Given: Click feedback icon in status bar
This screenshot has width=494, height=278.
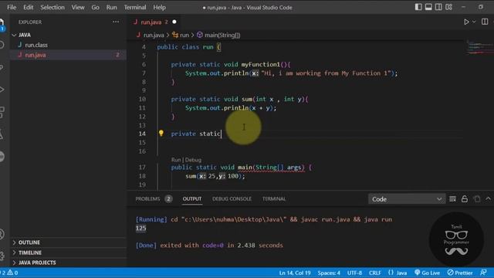Looking at the screenshot, I should pos(483,273).
